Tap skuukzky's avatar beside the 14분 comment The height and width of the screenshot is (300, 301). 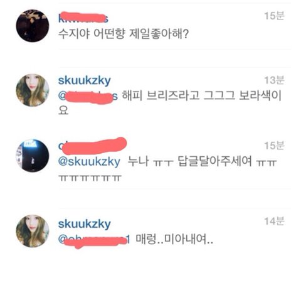click(33, 231)
